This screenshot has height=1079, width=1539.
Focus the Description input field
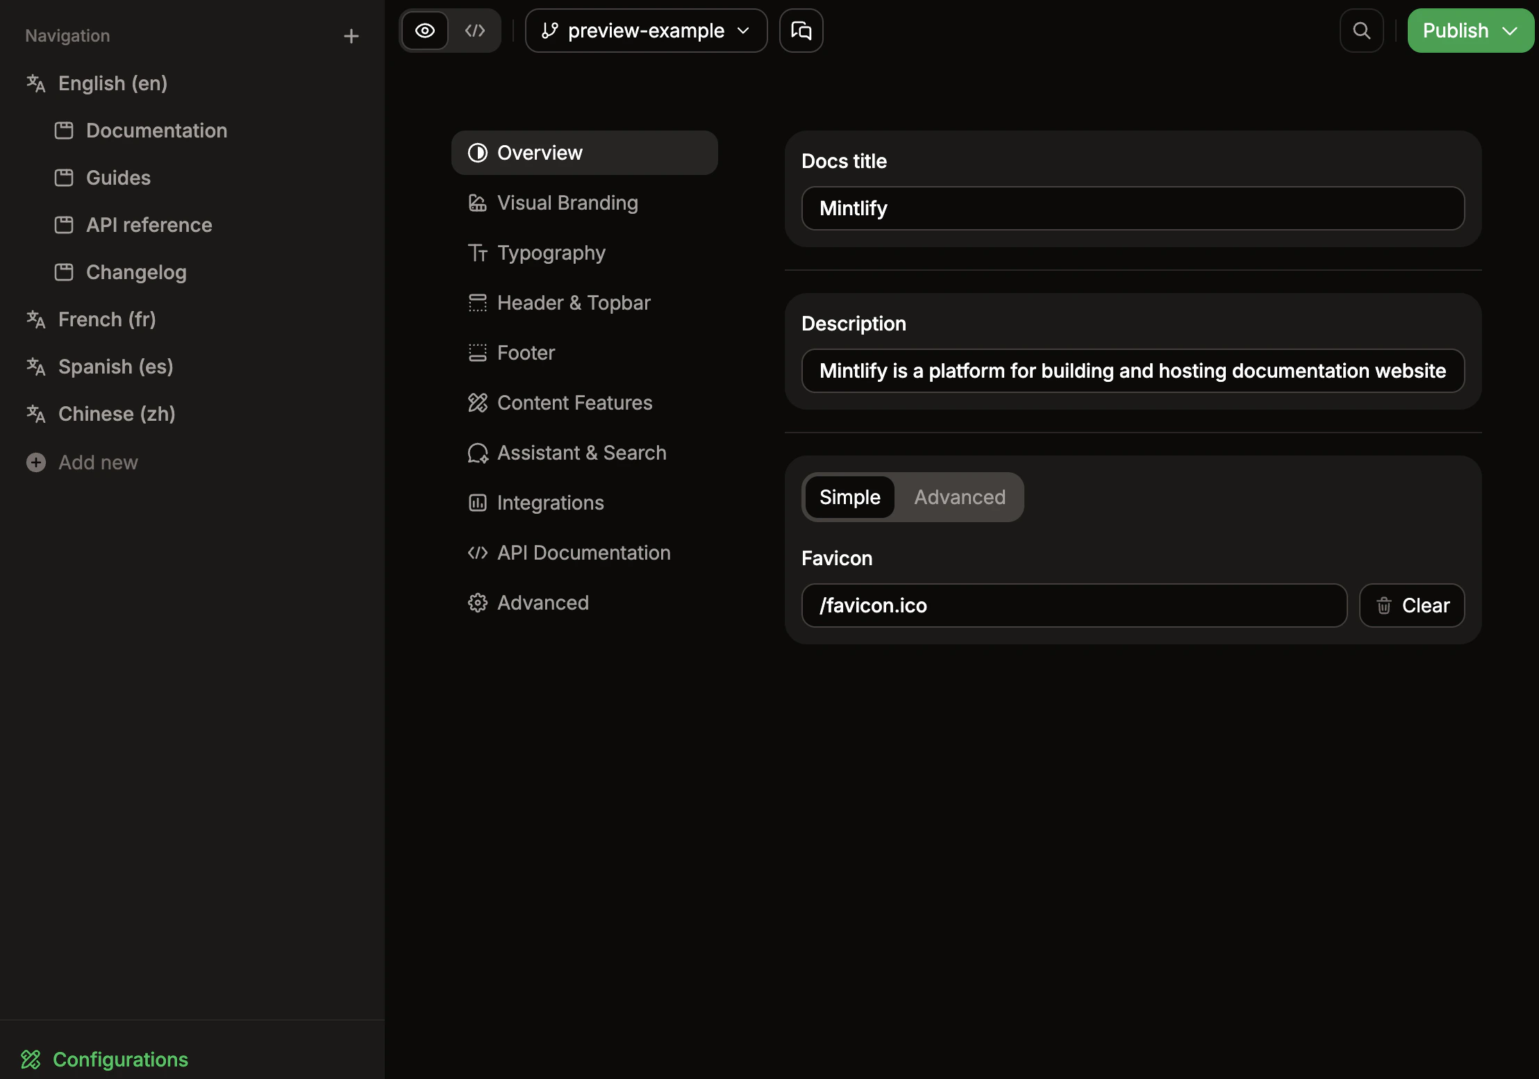(1133, 371)
